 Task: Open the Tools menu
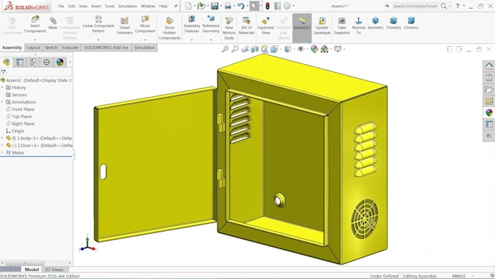109,6
